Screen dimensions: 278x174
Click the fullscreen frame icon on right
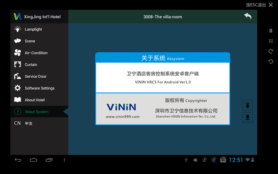271,41
